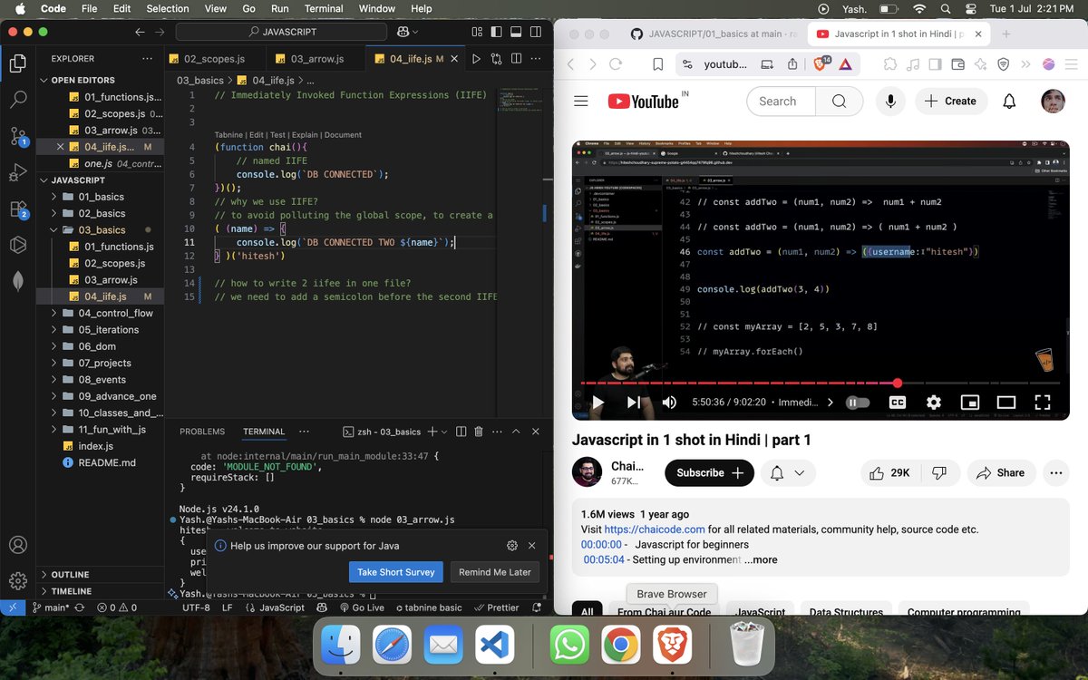Toggle VS Code bottom panel layout button
Screen dimensions: 1088x680
pos(516,32)
